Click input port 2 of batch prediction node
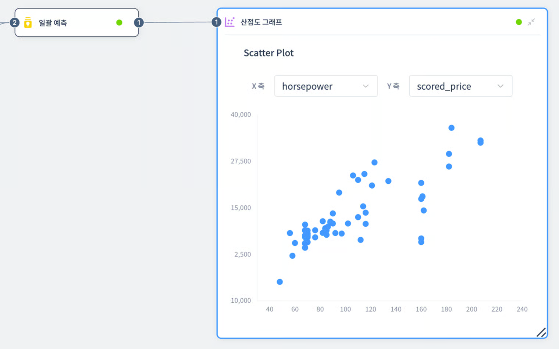The height and width of the screenshot is (349, 559). [x=14, y=23]
